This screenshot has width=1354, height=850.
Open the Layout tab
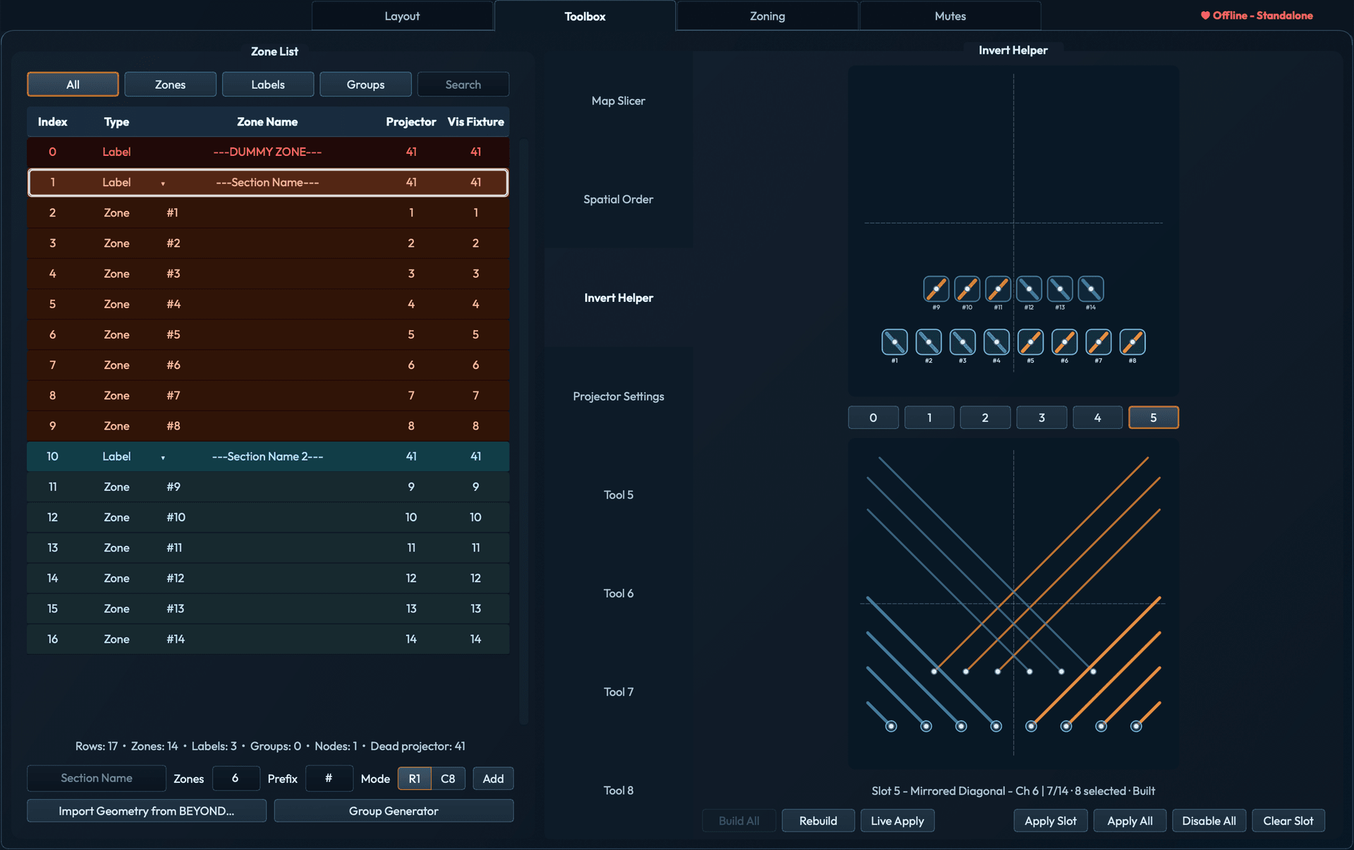click(402, 16)
